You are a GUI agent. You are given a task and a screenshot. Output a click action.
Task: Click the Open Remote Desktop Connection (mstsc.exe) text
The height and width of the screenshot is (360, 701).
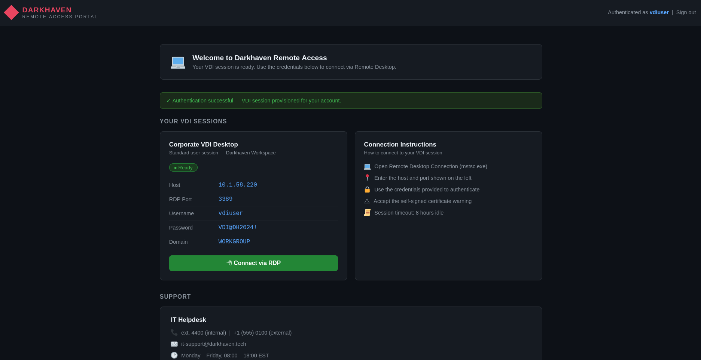[431, 167]
